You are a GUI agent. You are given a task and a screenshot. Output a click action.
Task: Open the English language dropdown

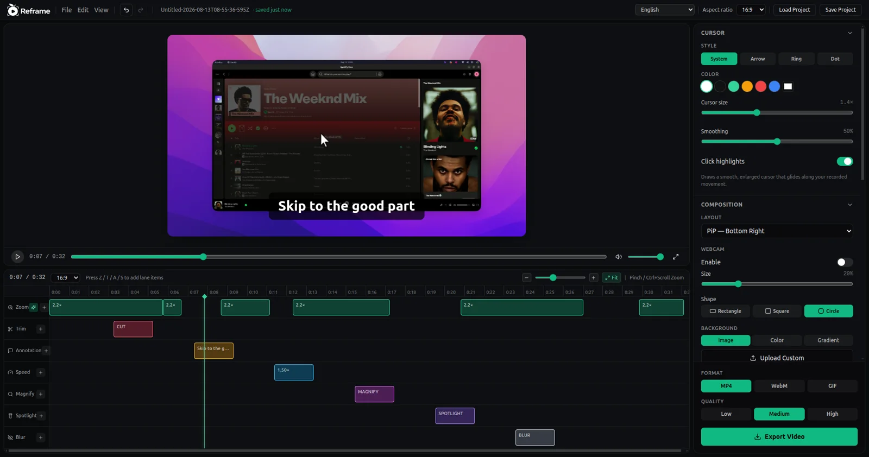(665, 10)
